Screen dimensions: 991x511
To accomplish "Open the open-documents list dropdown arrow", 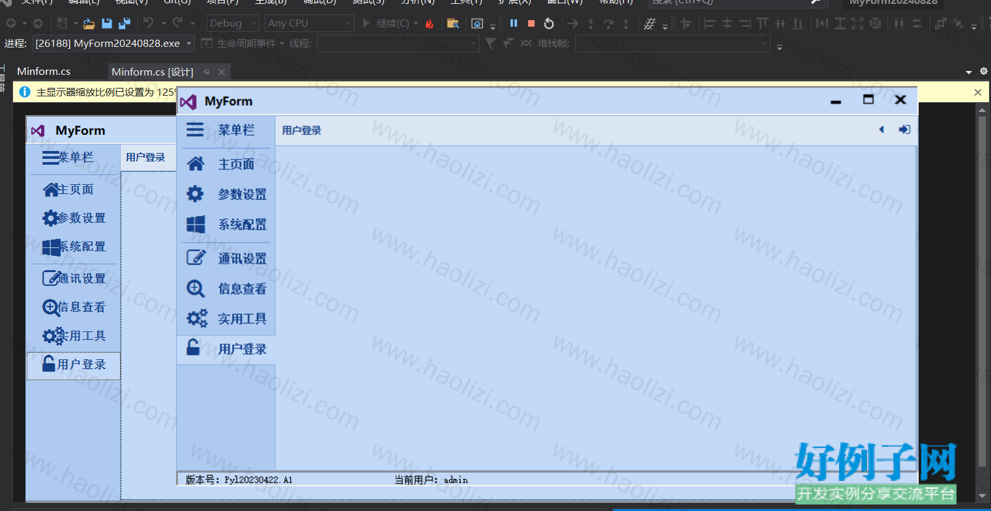I will pyautogui.click(x=968, y=72).
